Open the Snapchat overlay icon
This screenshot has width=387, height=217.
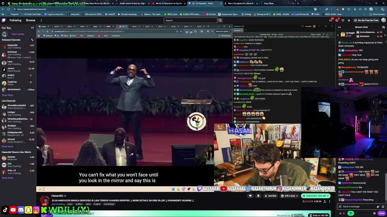pos(28,210)
